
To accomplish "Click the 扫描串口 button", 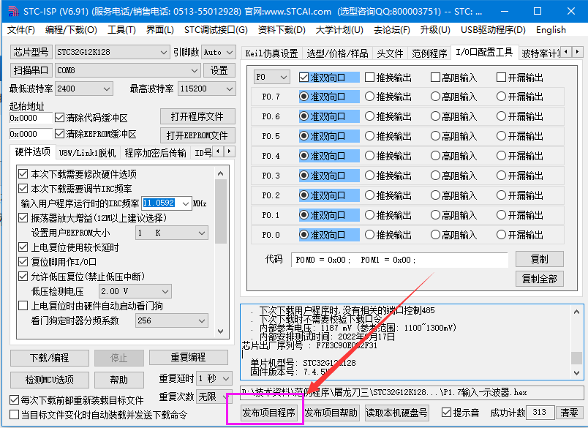I will coord(31,70).
